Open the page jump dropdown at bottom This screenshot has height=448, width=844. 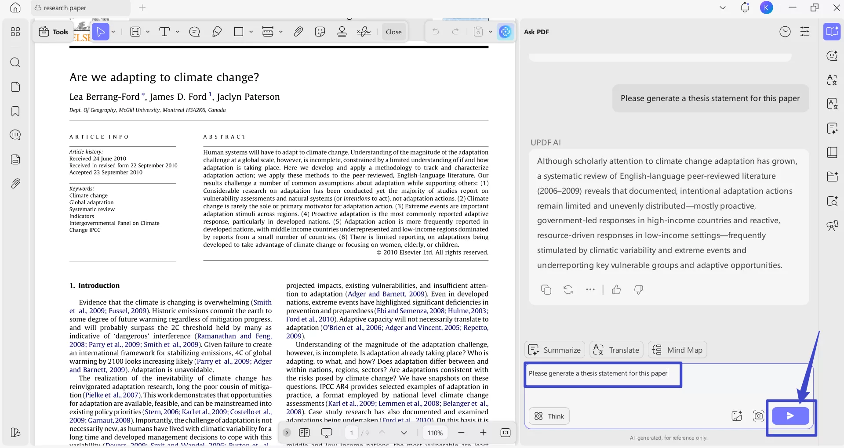[x=404, y=433]
